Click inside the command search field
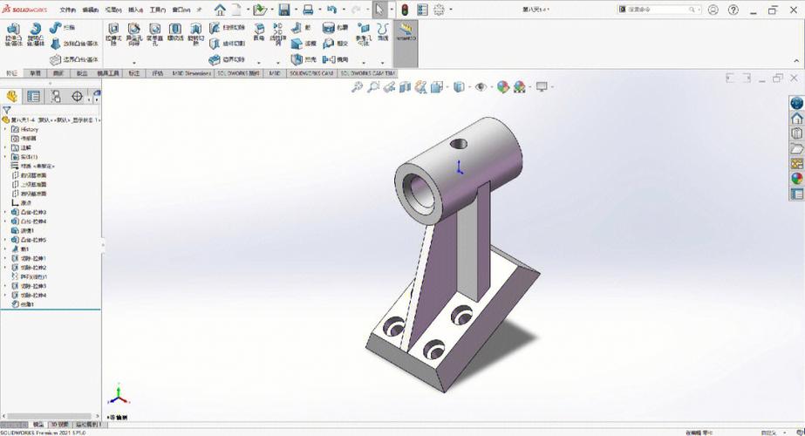Screen dimensions: 805x436 click(x=659, y=10)
